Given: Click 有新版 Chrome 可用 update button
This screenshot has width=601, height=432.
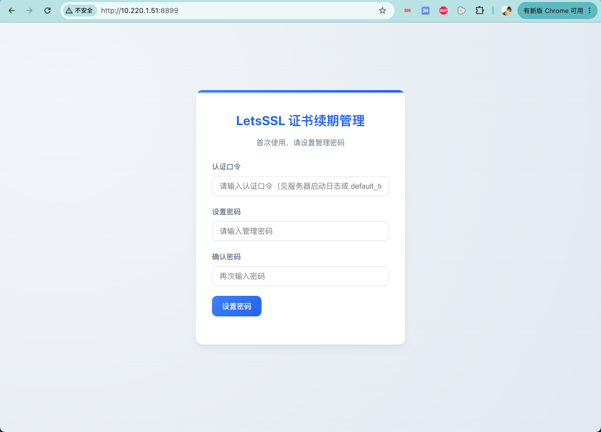Looking at the screenshot, I should pos(553,11).
